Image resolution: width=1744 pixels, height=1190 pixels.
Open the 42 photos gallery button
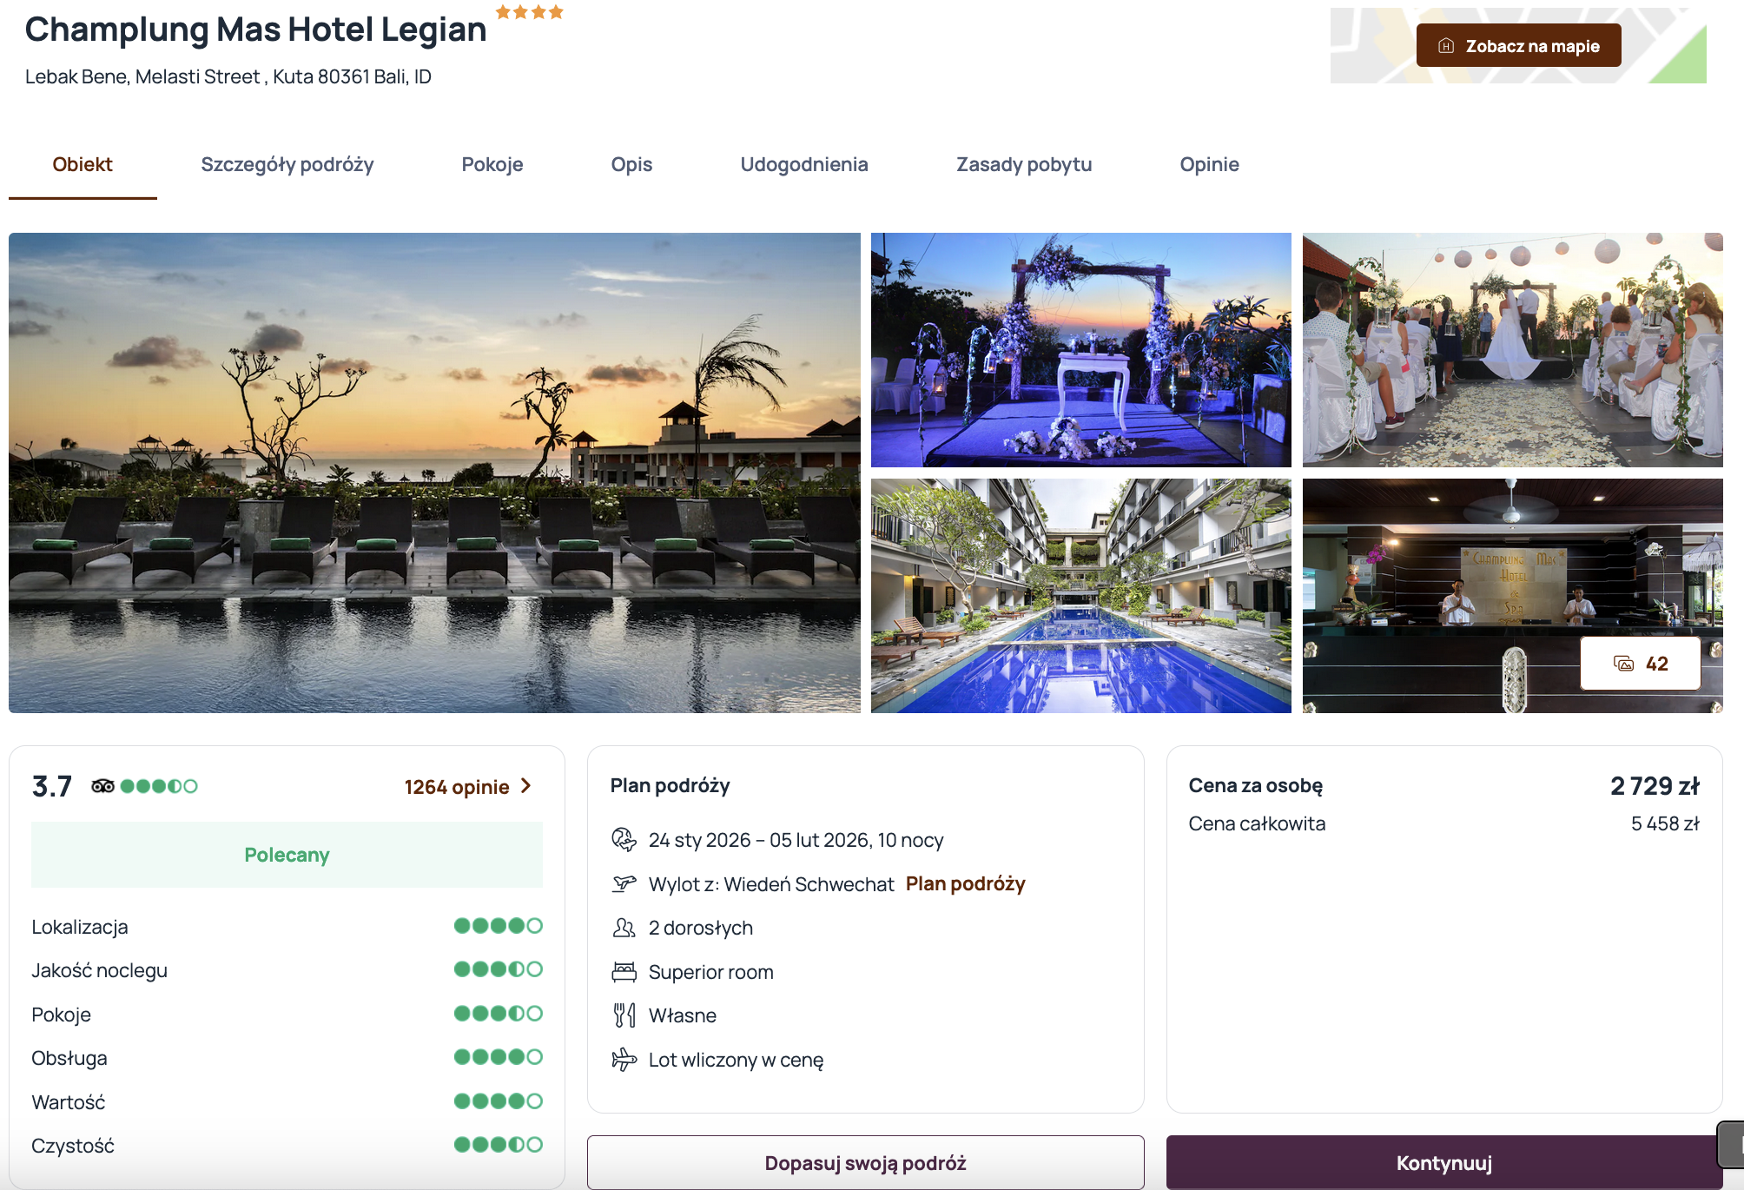point(1640,664)
